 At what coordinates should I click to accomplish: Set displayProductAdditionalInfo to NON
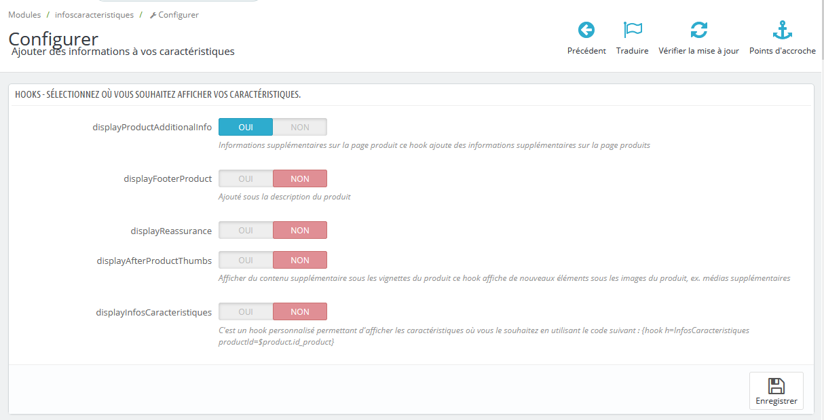pos(300,127)
